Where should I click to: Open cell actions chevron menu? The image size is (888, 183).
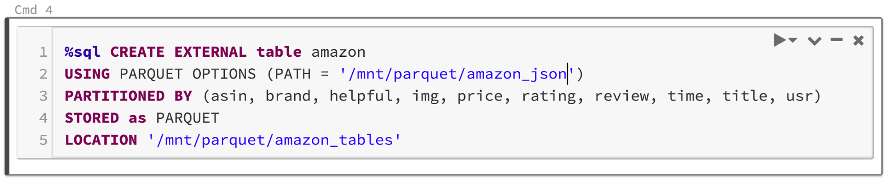click(x=814, y=41)
